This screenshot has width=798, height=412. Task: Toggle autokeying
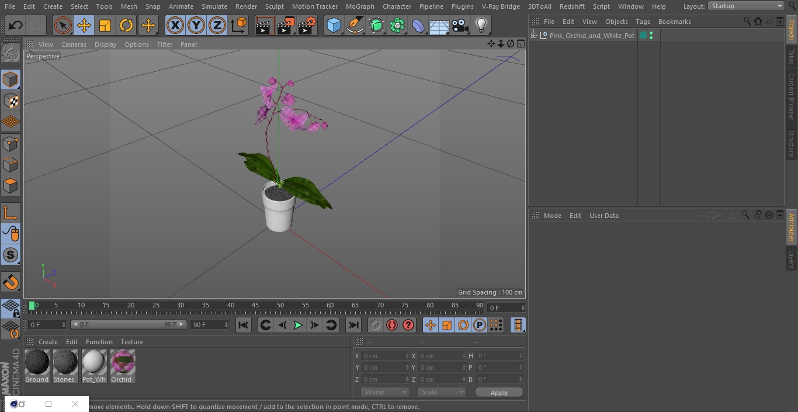tap(392, 325)
